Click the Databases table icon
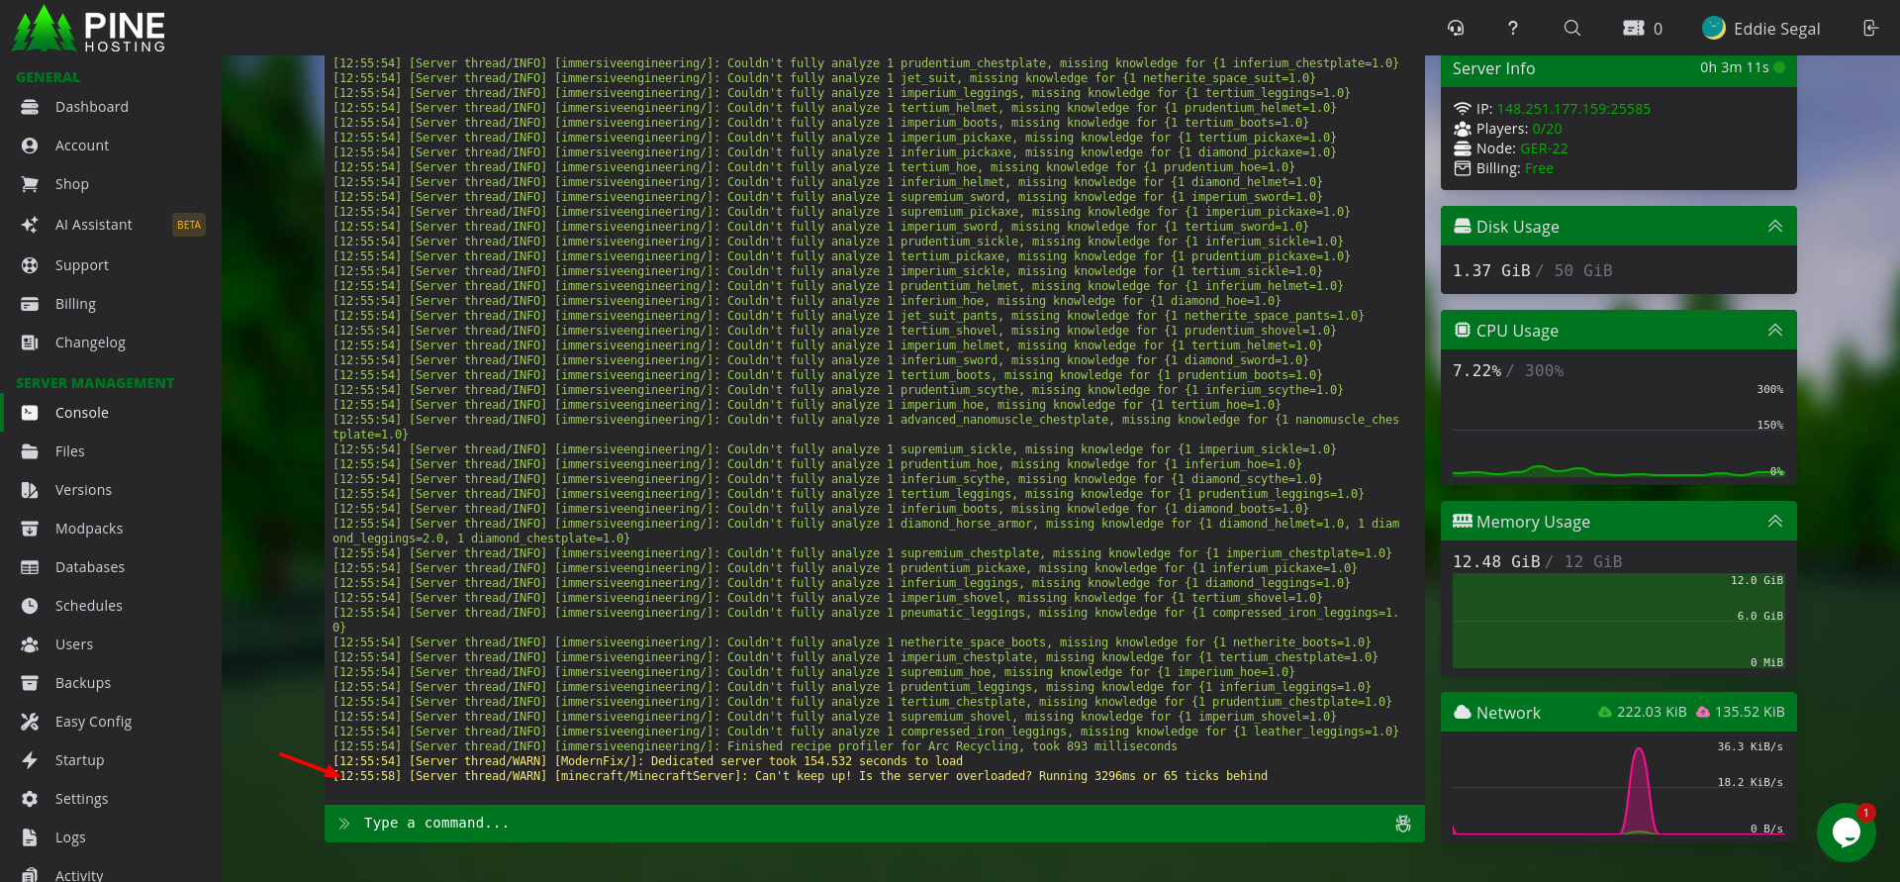 (30, 567)
